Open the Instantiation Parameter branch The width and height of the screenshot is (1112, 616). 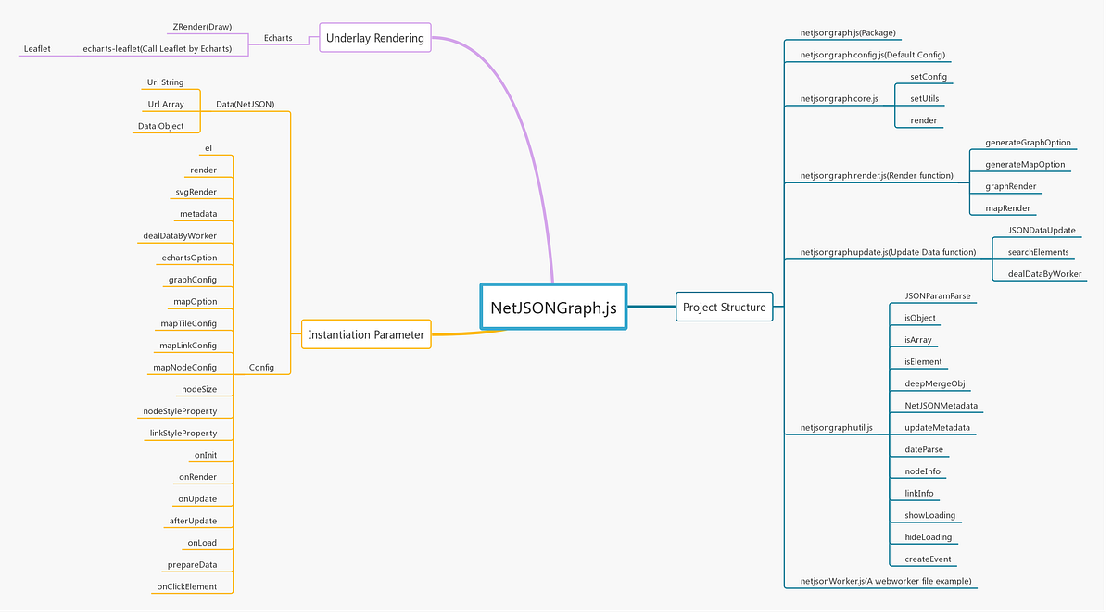click(366, 334)
